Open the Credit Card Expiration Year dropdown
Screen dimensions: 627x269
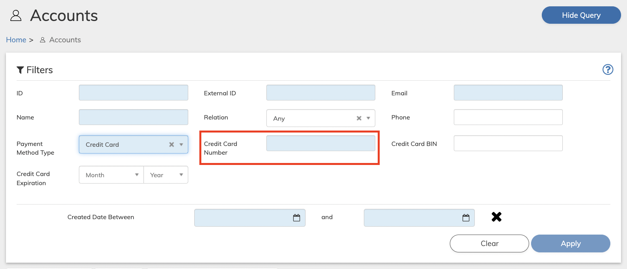pyautogui.click(x=166, y=175)
